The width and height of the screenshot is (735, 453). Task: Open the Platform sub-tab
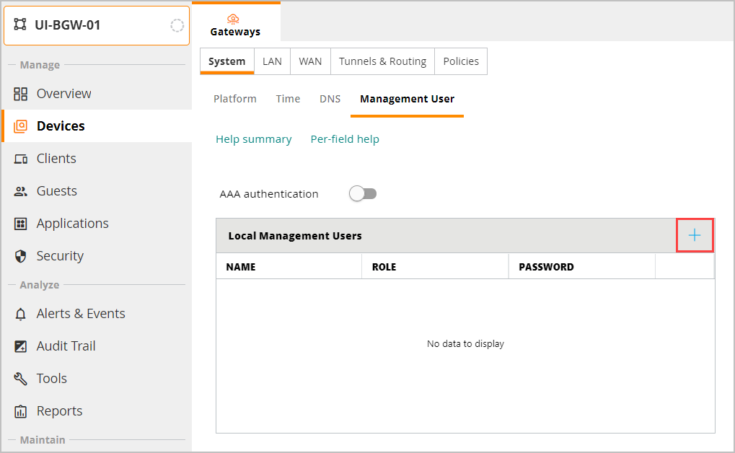pos(234,99)
